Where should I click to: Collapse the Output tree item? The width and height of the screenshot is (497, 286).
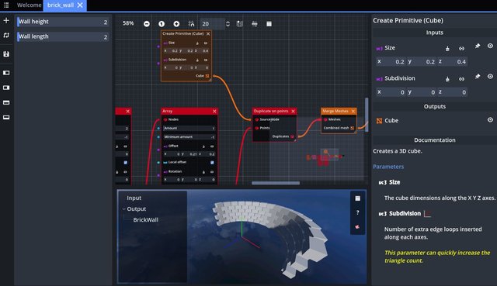[x=124, y=208]
